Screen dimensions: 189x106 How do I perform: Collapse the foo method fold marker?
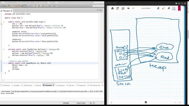(4, 49)
